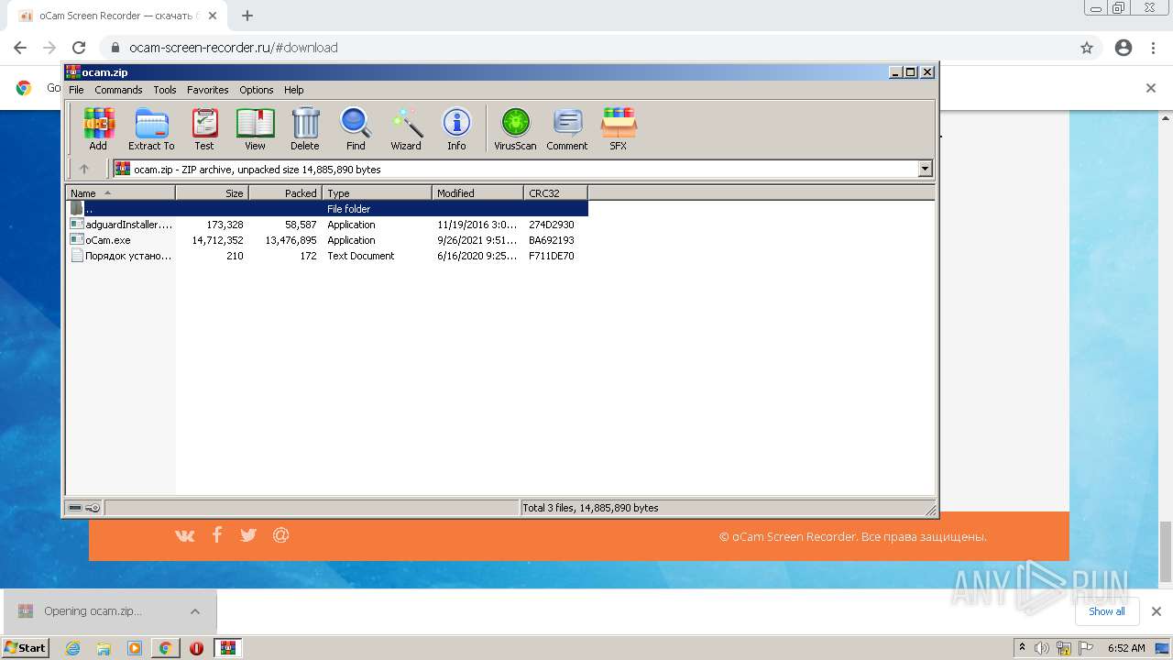Click the volume speaker tray icon

tap(1042, 648)
